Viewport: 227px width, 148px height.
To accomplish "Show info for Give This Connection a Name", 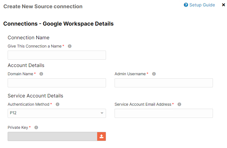I will point(70,46).
